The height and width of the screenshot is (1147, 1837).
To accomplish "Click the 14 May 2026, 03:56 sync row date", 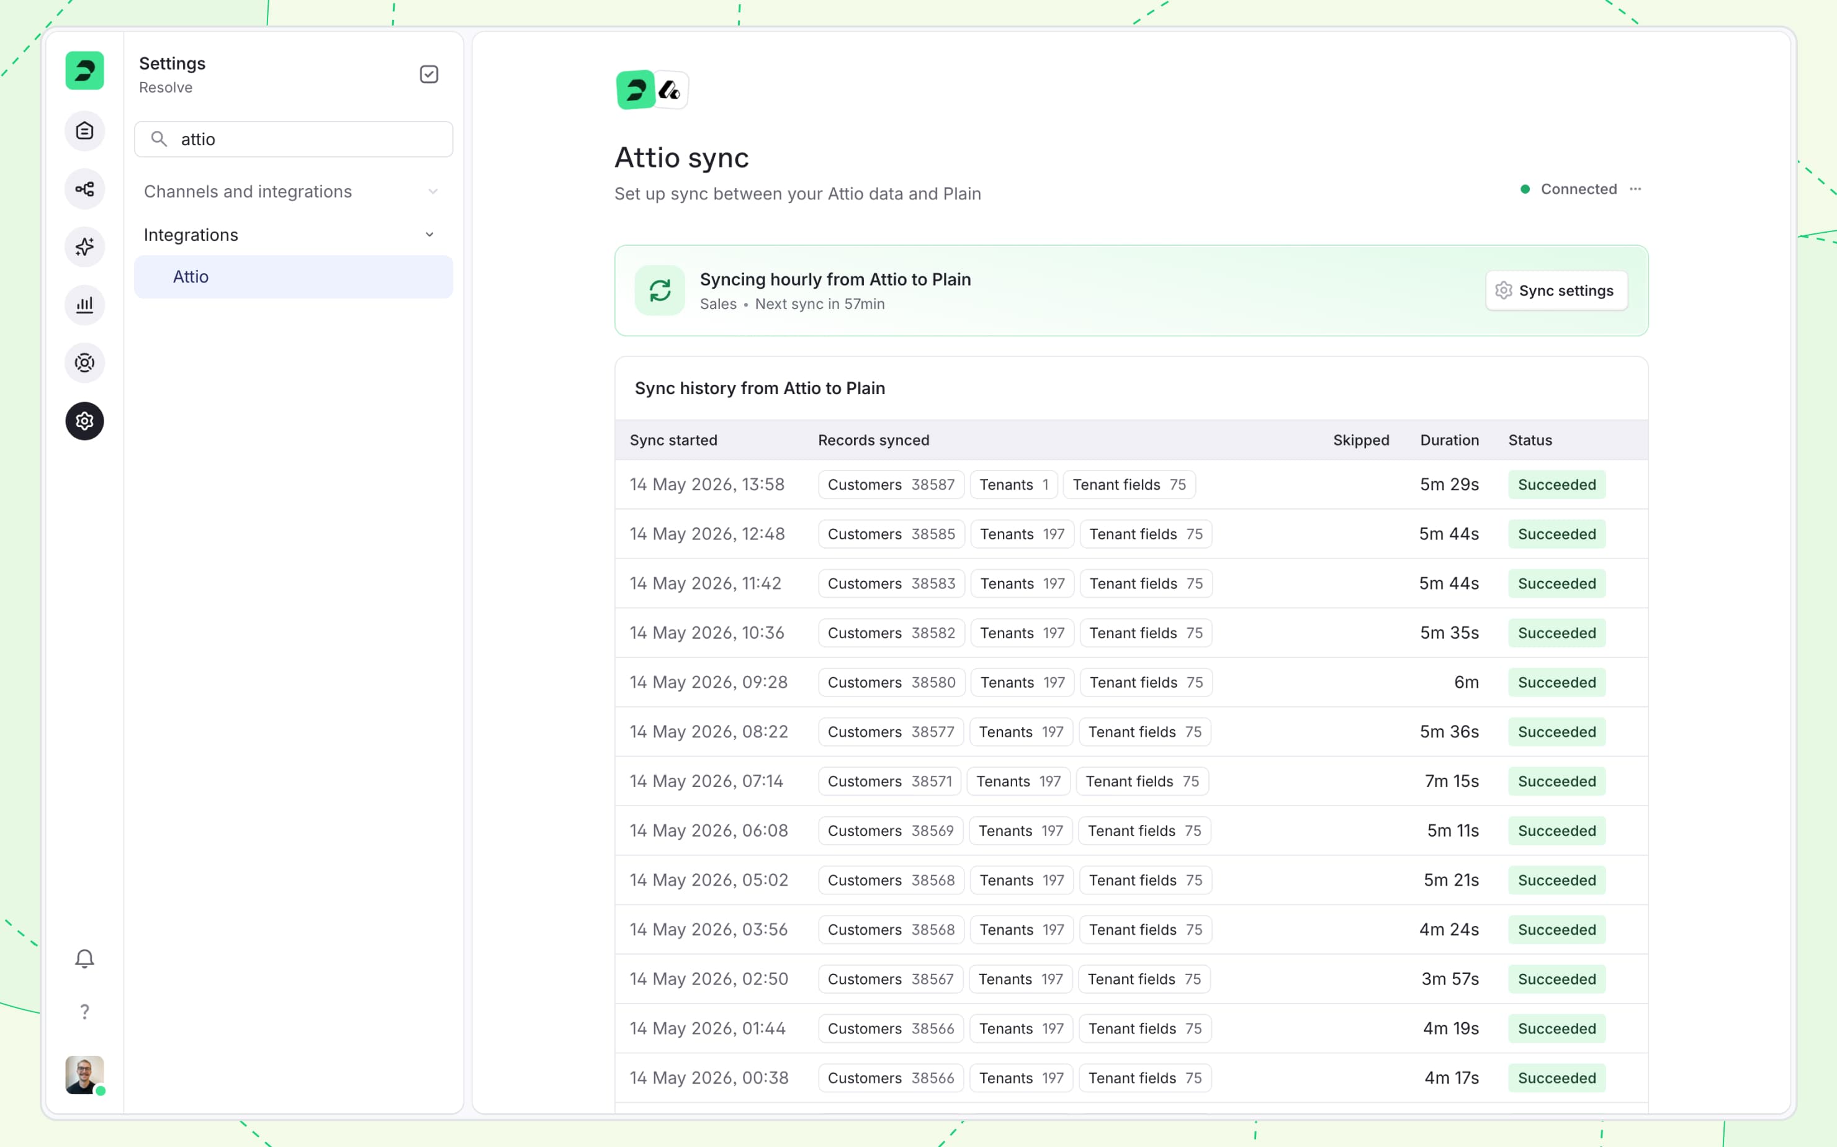I will click(x=708, y=929).
